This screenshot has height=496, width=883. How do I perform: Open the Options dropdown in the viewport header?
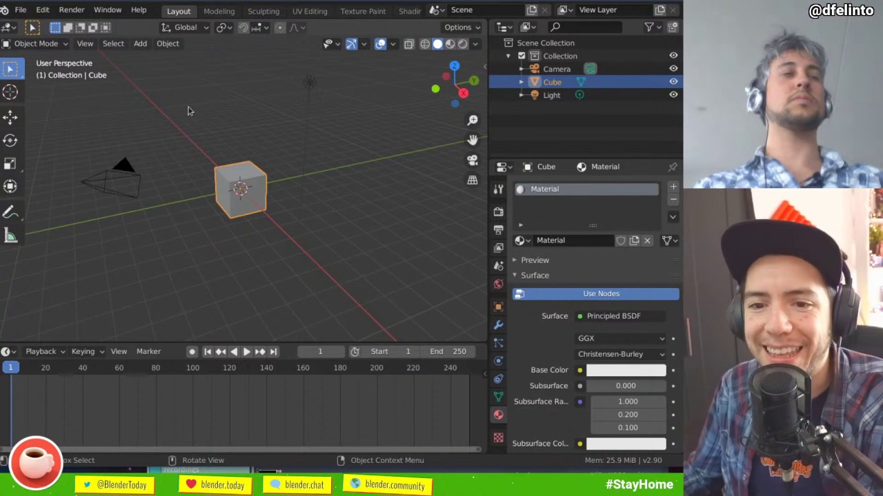click(x=462, y=28)
